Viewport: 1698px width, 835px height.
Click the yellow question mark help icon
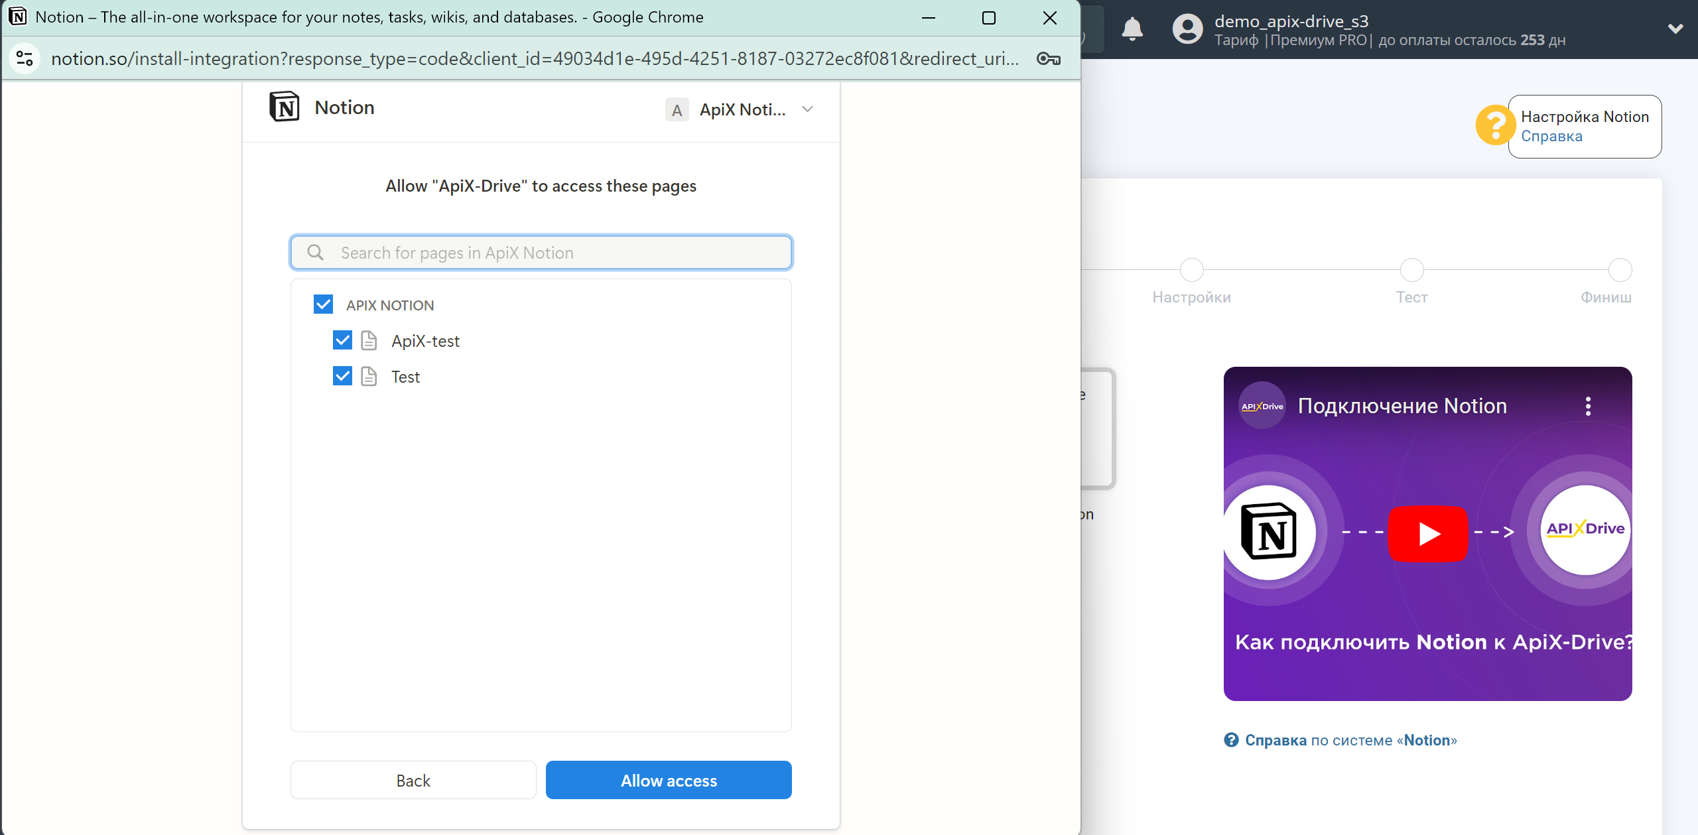(x=1495, y=125)
